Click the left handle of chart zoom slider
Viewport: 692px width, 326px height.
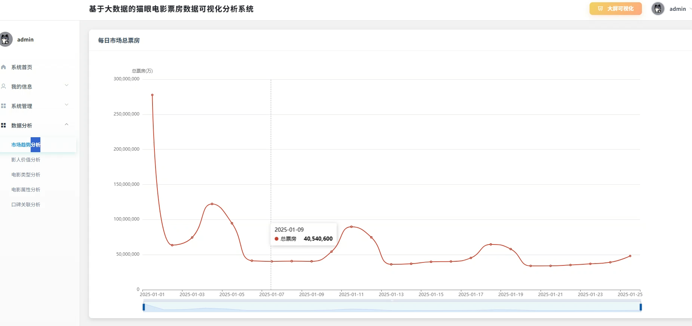144,307
